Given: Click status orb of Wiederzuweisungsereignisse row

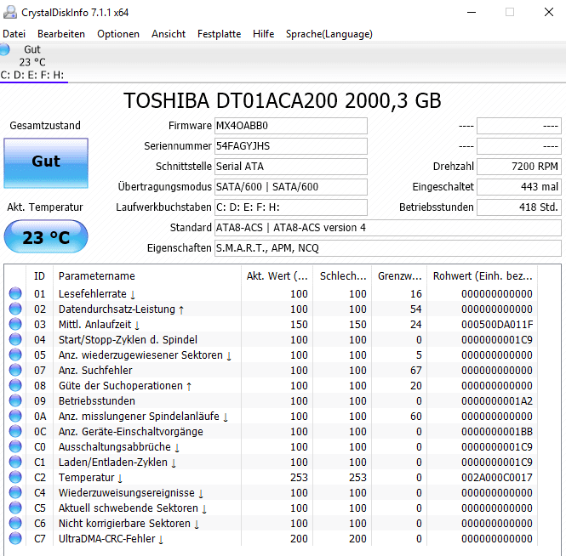Looking at the screenshot, I should pyautogui.click(x=15, y=492).
